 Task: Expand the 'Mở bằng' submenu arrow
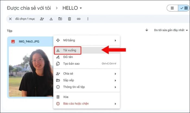[115, 40]
